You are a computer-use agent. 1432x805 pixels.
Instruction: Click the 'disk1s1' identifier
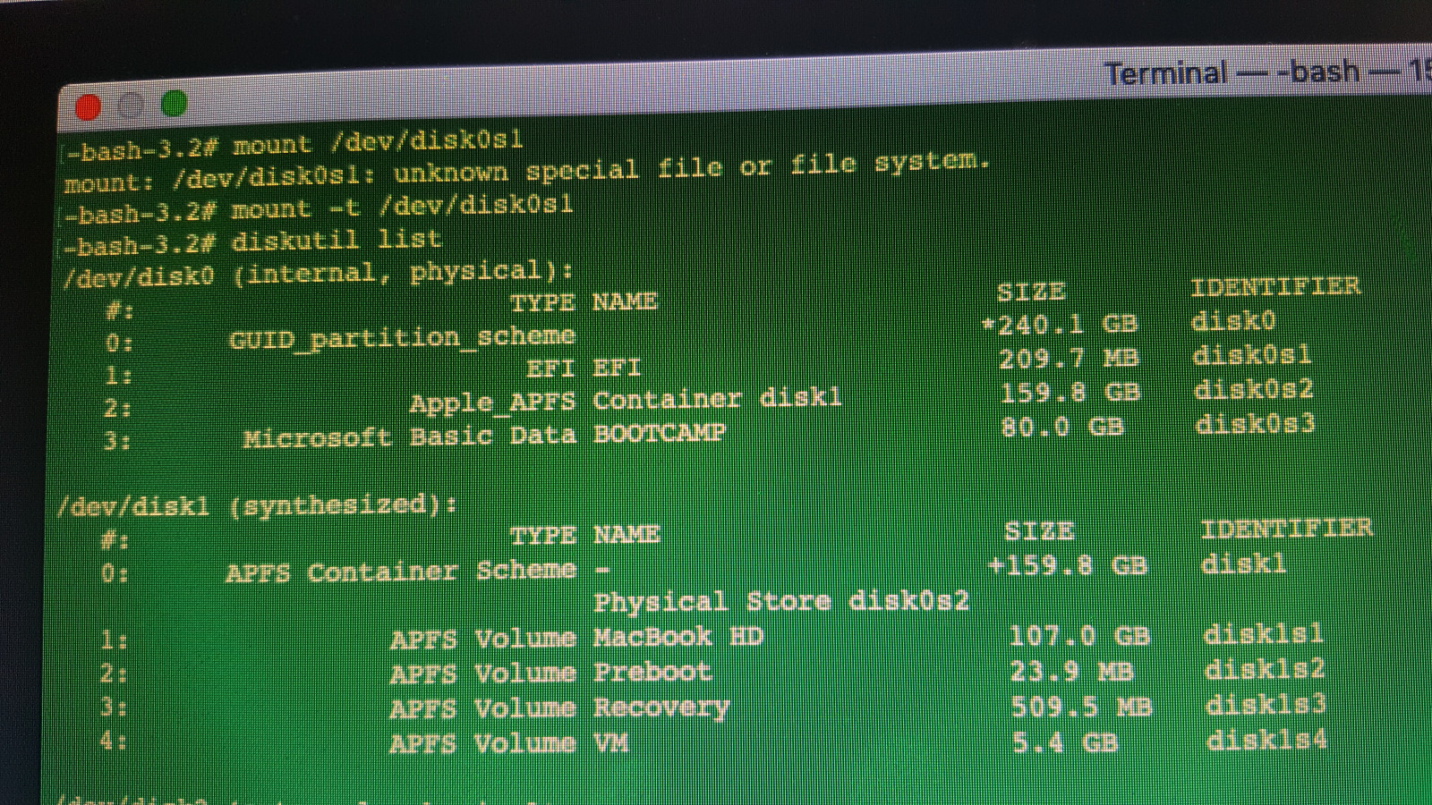tap(1263, 634)
